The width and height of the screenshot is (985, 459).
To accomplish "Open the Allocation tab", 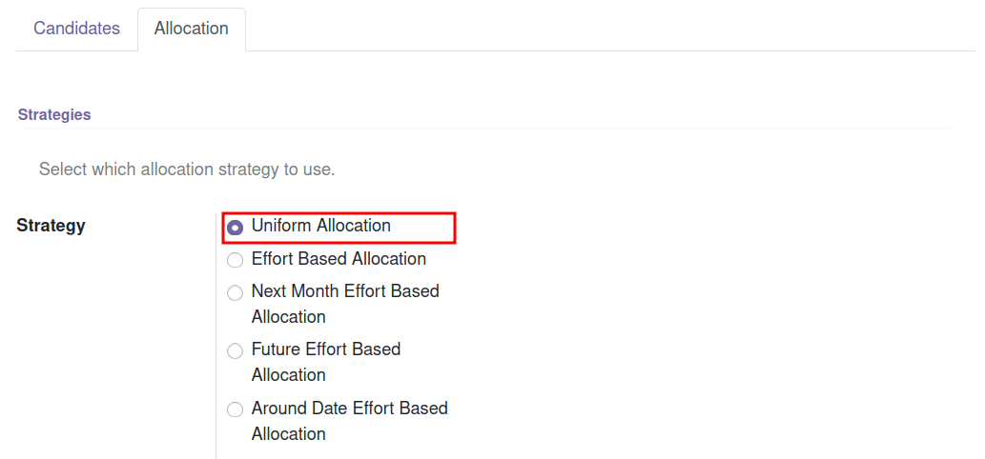I will click(192, 29).
